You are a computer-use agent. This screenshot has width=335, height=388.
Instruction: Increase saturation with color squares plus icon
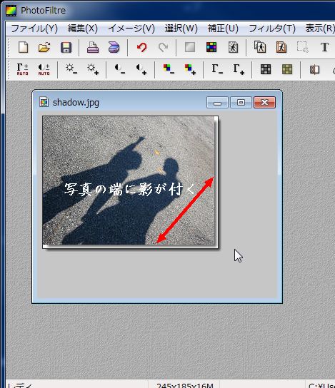(190, 69)
